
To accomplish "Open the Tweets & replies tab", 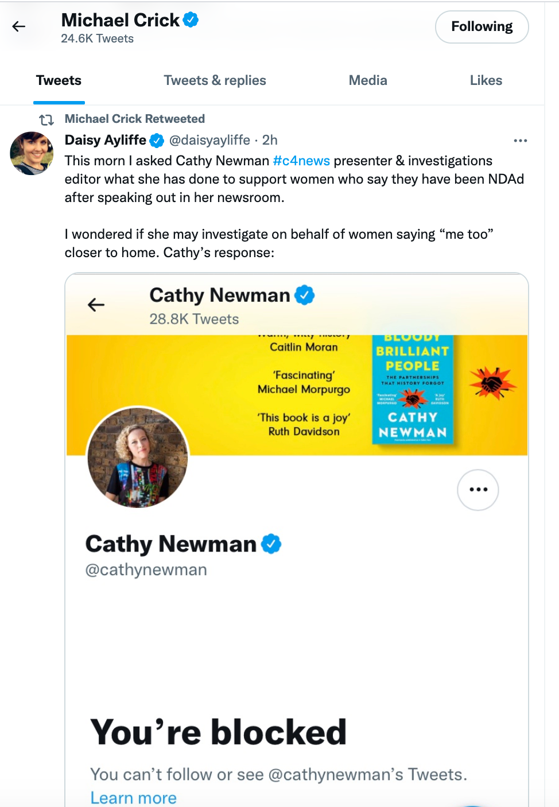I will (x=215, y=80).
